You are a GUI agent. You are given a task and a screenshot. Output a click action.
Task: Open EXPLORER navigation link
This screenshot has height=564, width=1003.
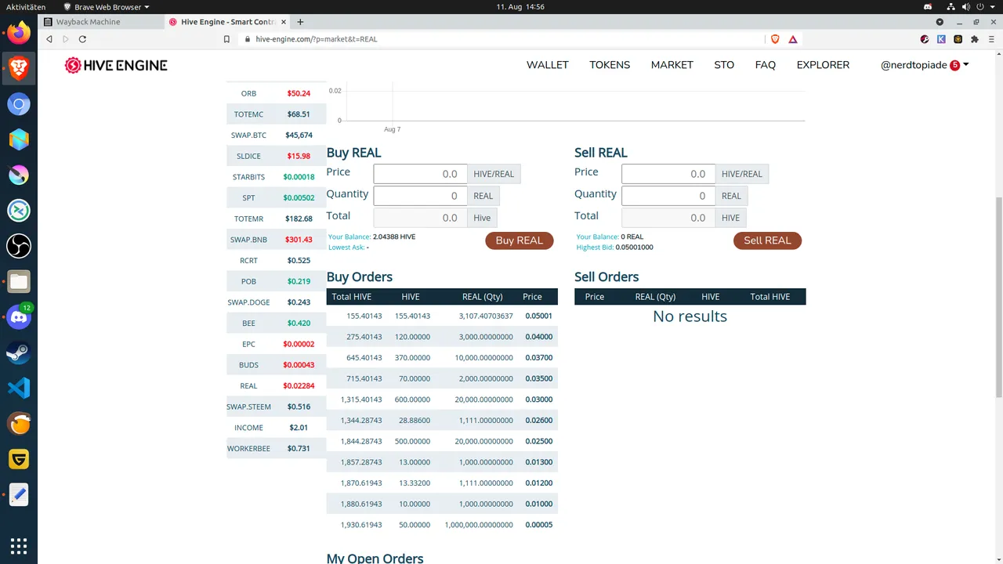coord(823,65)
